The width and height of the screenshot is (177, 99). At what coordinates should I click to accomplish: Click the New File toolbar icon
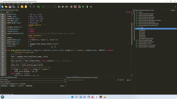tap(2, 7)
